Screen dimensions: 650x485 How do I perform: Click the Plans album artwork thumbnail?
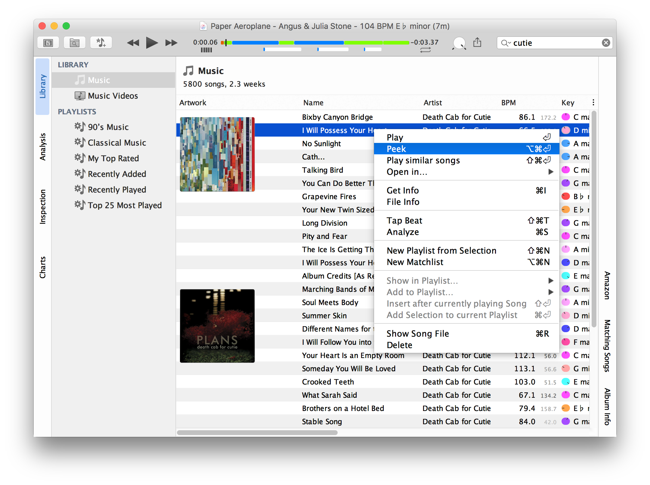point(217,326)
